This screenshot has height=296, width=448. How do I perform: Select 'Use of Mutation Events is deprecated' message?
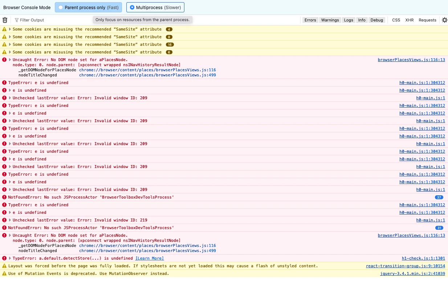[89, 273]
